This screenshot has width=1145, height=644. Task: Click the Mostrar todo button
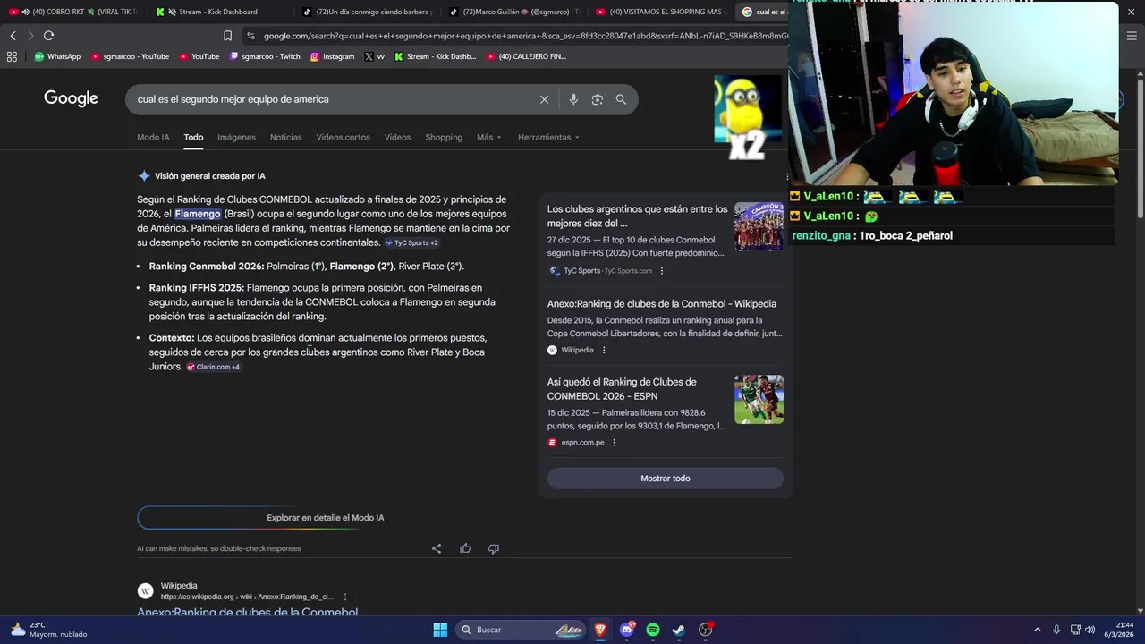666,479
